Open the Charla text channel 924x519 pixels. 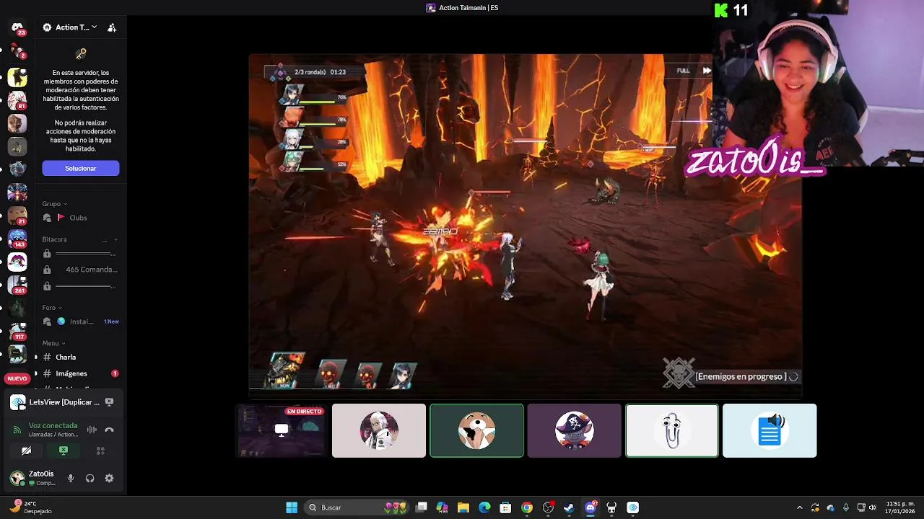click(x=79, y=357)
